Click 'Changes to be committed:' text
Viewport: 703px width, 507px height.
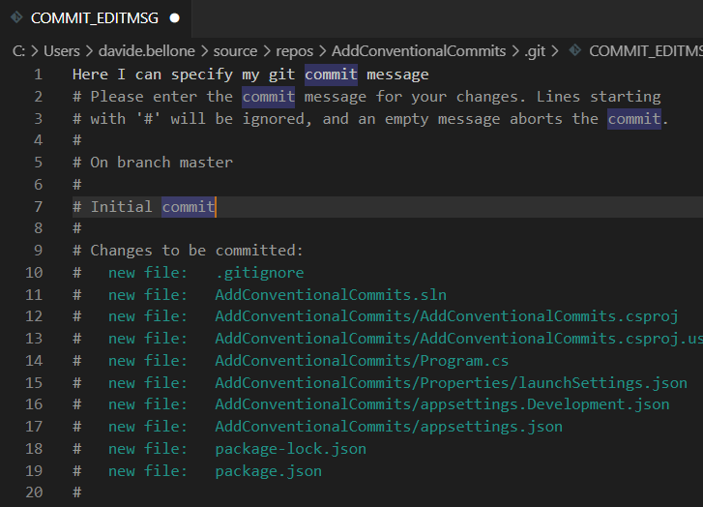[197, 251]
